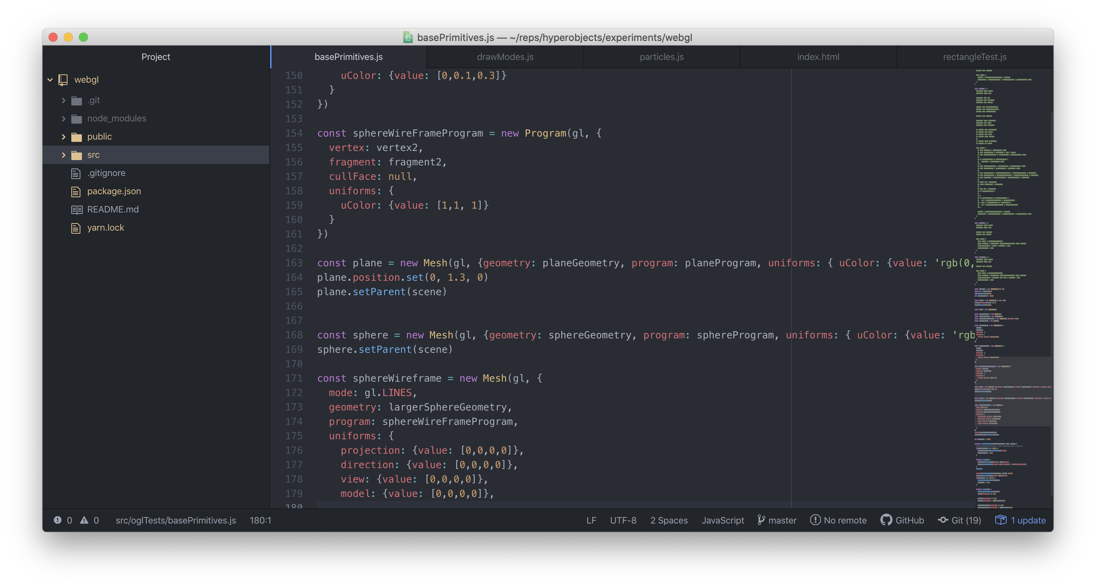Expand the node_modules folder chevron

coord(63,118)
